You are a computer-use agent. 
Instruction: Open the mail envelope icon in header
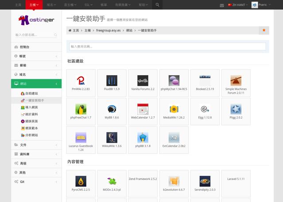[222, 5]
